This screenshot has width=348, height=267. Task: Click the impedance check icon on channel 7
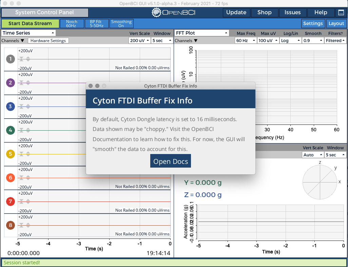pos(21,201)
